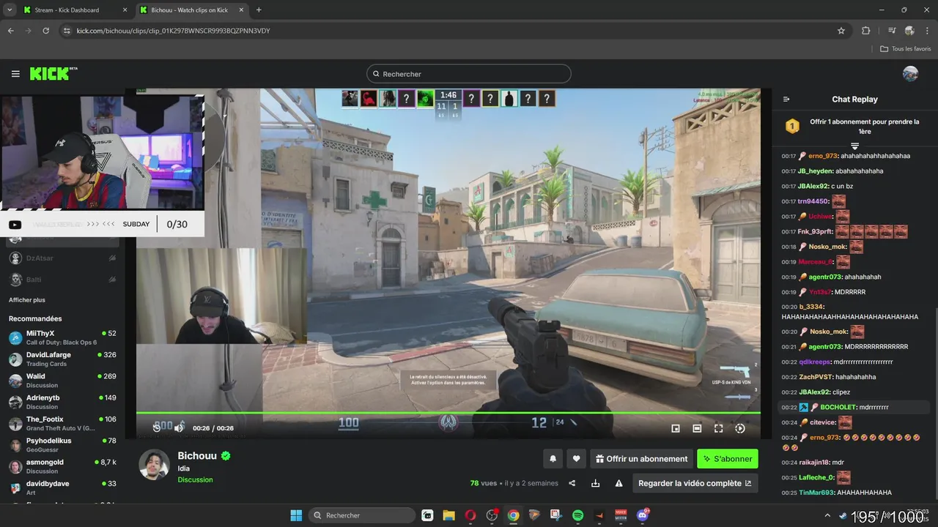Click the KICK logo
The width and height of the screenshot is (938, 527).
click(x=53, y=73)
